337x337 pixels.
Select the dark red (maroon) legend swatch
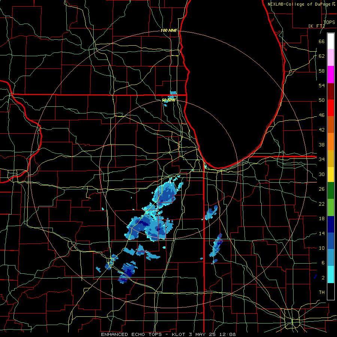coord(331,91)
